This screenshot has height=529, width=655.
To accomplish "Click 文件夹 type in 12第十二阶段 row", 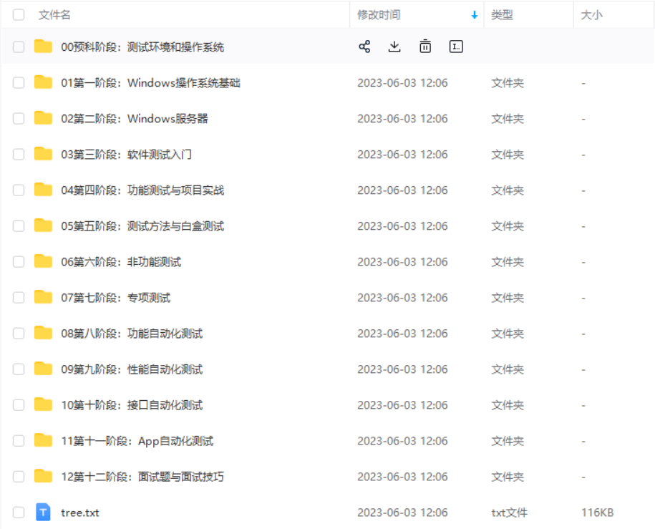I will click(x=508, y=477).
